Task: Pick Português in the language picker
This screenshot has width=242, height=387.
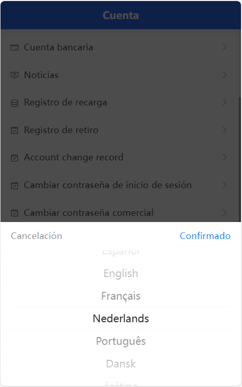Action: [x=121, y=341]
